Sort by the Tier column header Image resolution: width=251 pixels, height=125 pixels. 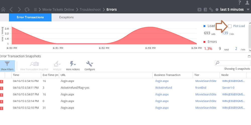click(x=206, y=75)
